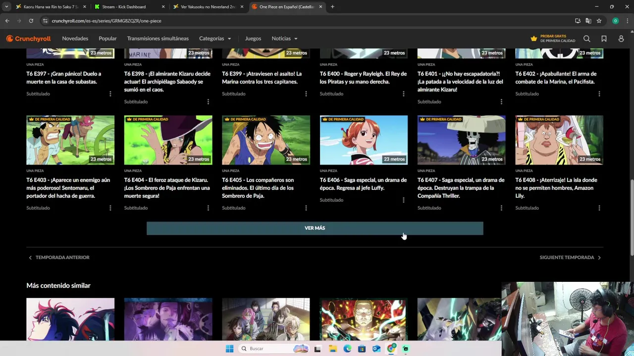Click the address bar URL field
Viewport: 634px width, 356px height.
pos(307,21)
